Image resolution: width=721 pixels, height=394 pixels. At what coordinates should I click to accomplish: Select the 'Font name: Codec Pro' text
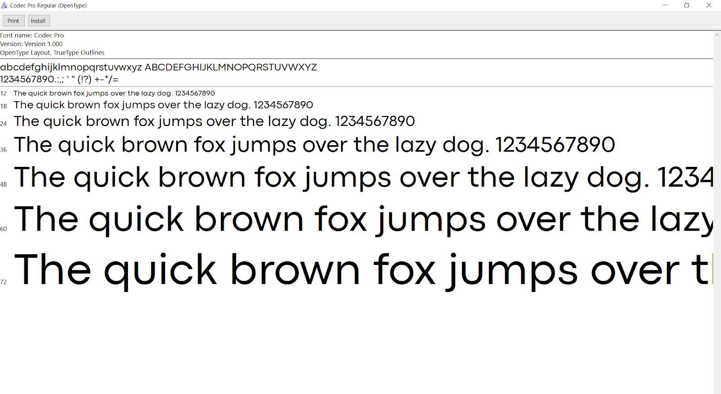32,35
